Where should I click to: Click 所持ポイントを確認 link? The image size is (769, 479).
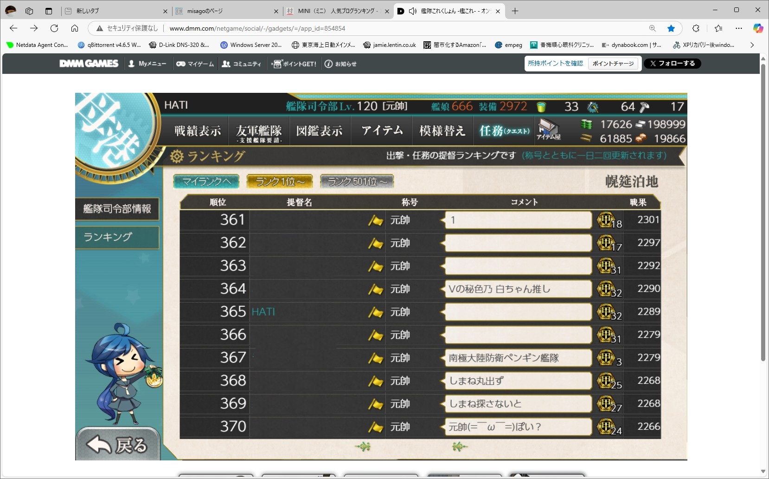click(x=555, y=64)
